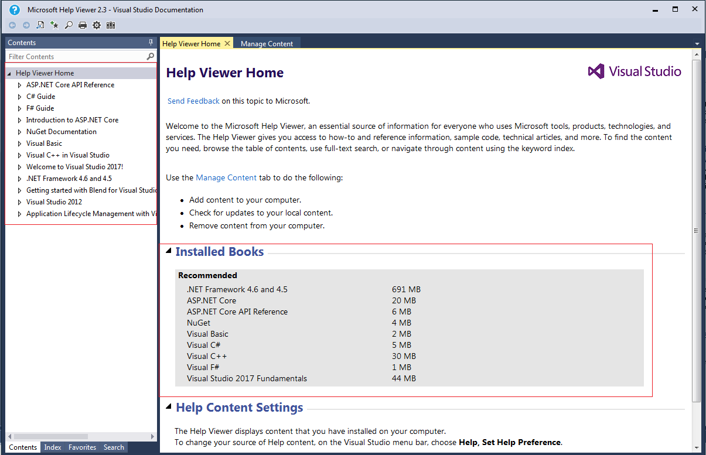Screen dimensions: 706x455
Task: Expand the Visual Studio 2012 node
Action: coord(19,202)
